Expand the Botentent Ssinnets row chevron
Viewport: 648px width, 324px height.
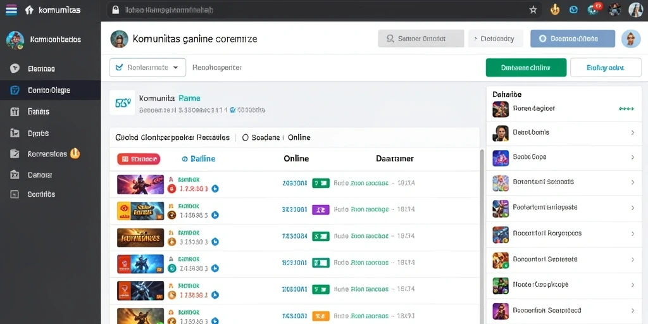[x=633, y=182]
